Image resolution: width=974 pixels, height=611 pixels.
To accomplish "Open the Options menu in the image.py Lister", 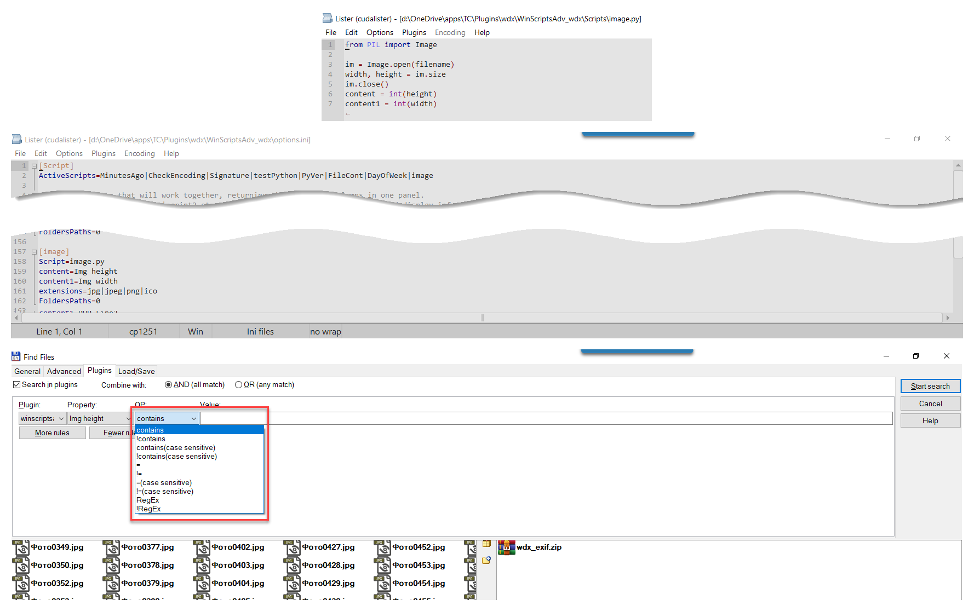I will (380, 32).
